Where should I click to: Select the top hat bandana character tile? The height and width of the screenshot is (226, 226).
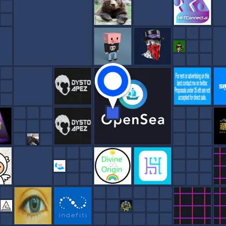click(x=153, y=46)
